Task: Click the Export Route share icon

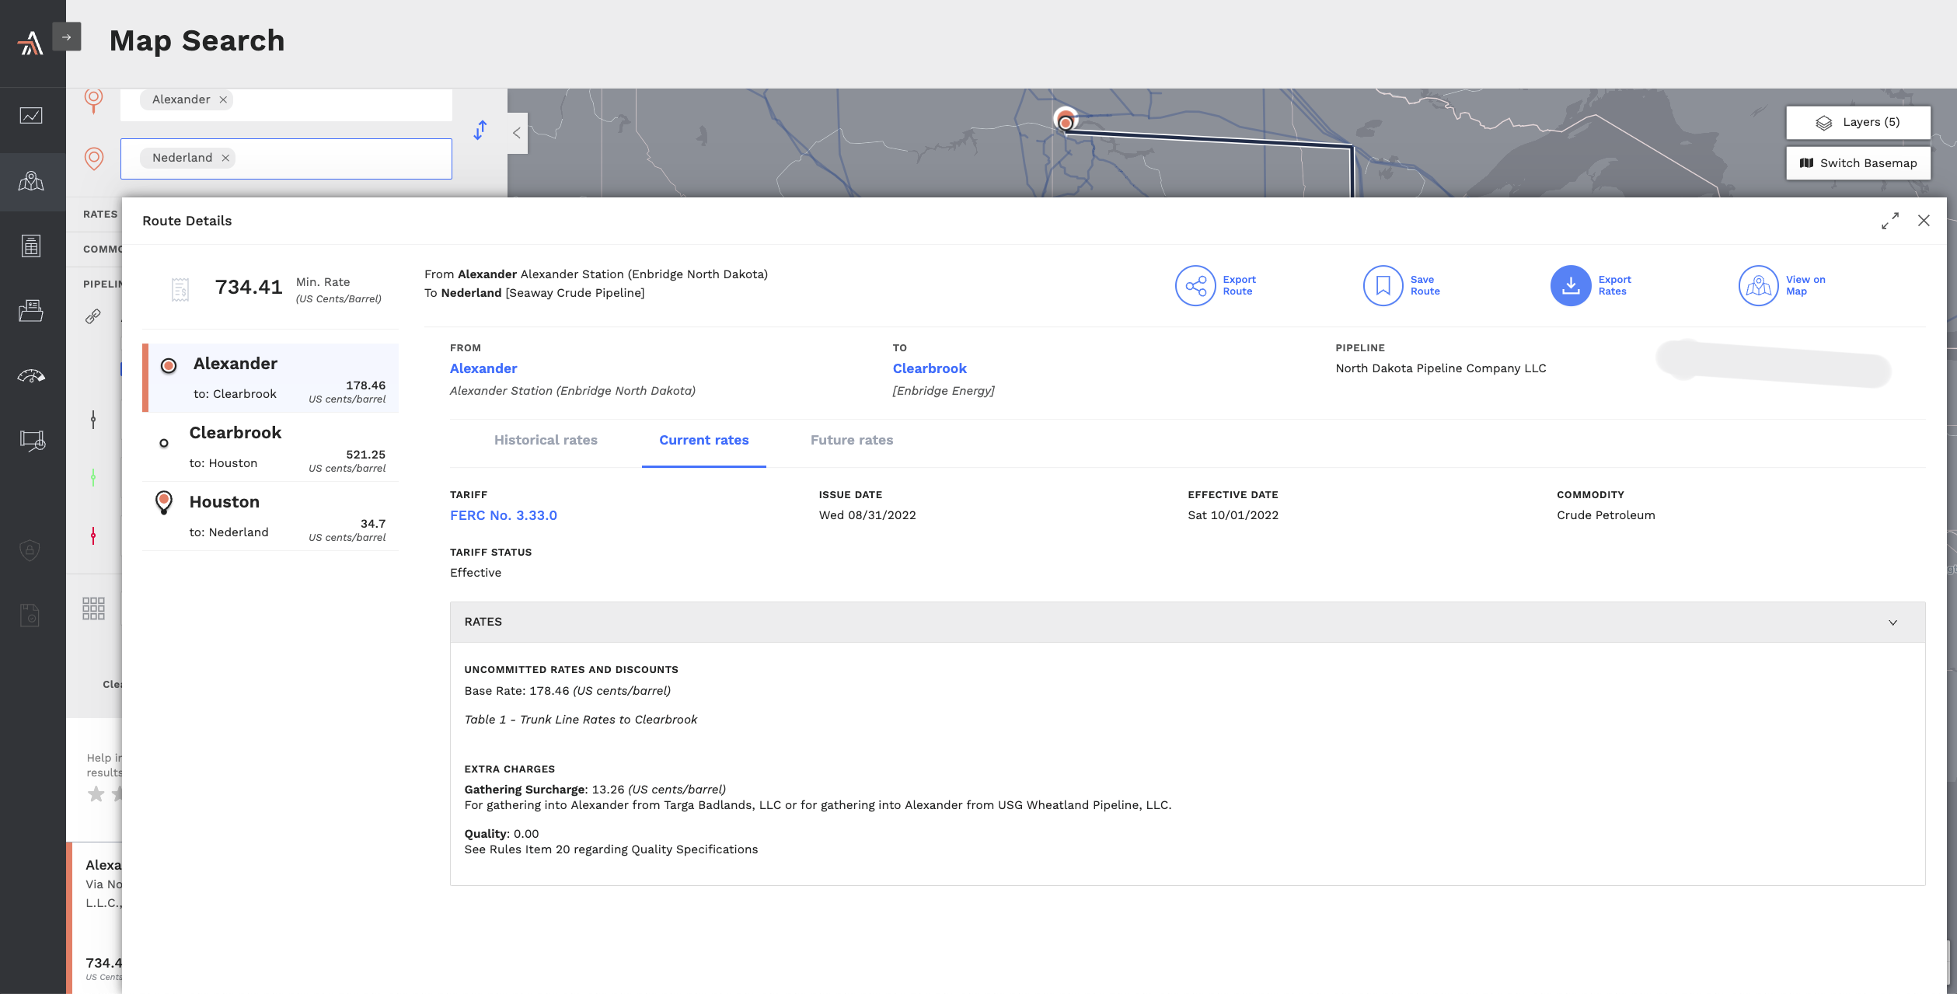Action: (x=1195, y=286)
